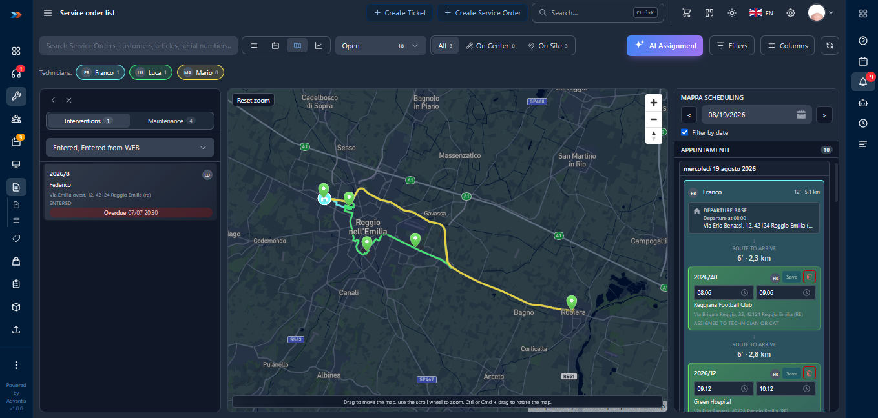Viewport: 878px width, 418px height.
Task: Delete appointment 2026/40 with trash icon
Action: (809, 277)
